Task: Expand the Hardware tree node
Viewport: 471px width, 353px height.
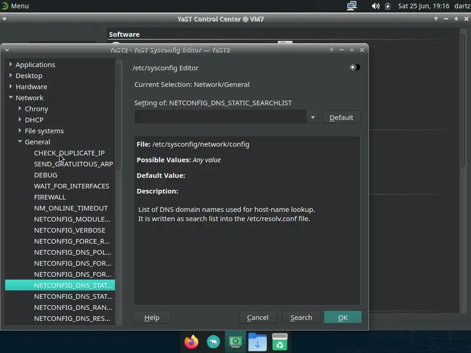Action: (x=11, y=86)
